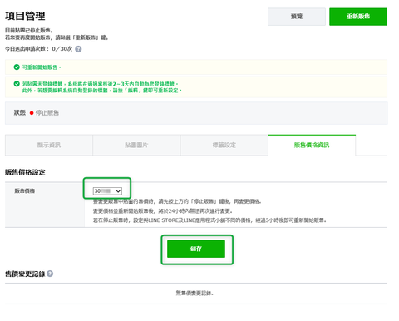399x321 pixels.
Task: Click the red status dot next to 停止販售
Action: [x=32, y=113]
